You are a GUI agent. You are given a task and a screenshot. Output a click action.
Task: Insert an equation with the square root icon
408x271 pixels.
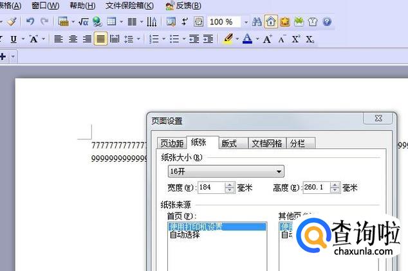84,22
